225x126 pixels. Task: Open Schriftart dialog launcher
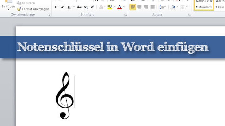coord(125,15)
